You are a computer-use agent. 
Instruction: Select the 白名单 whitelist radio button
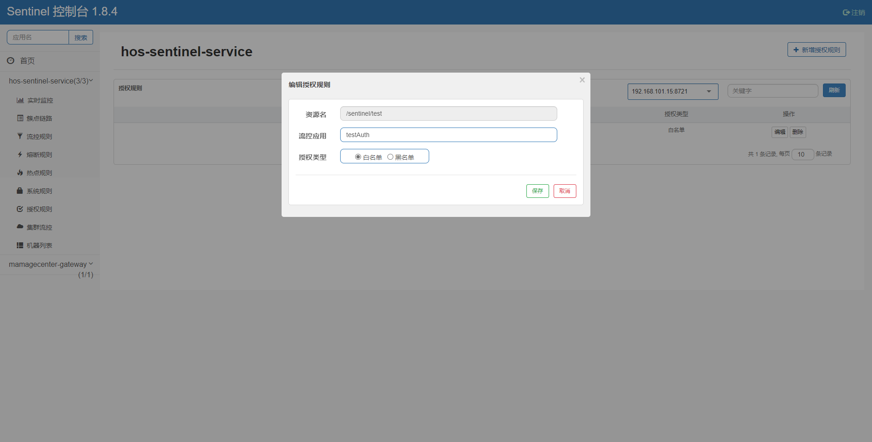(358, 156)
